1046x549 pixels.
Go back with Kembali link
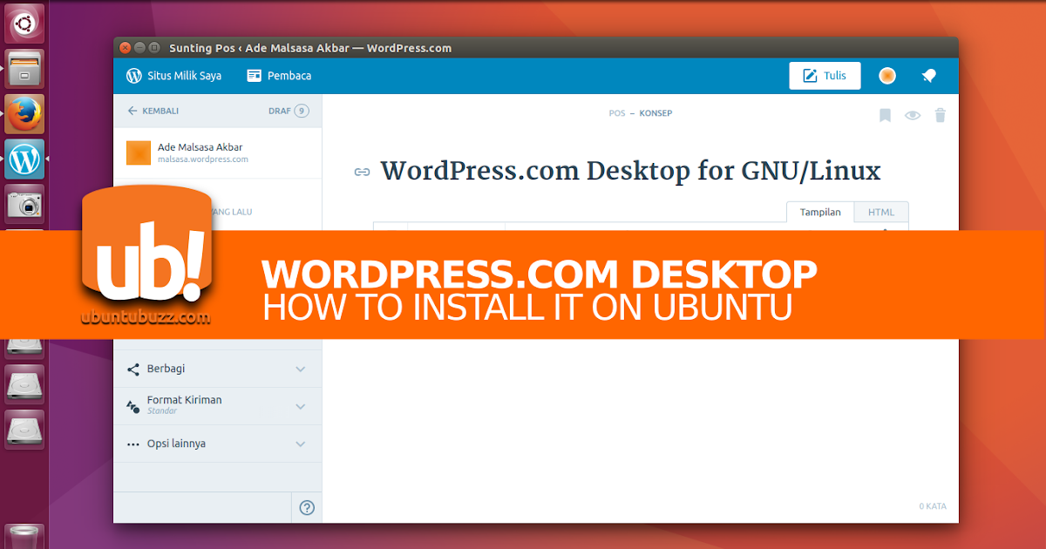point(153,111)
